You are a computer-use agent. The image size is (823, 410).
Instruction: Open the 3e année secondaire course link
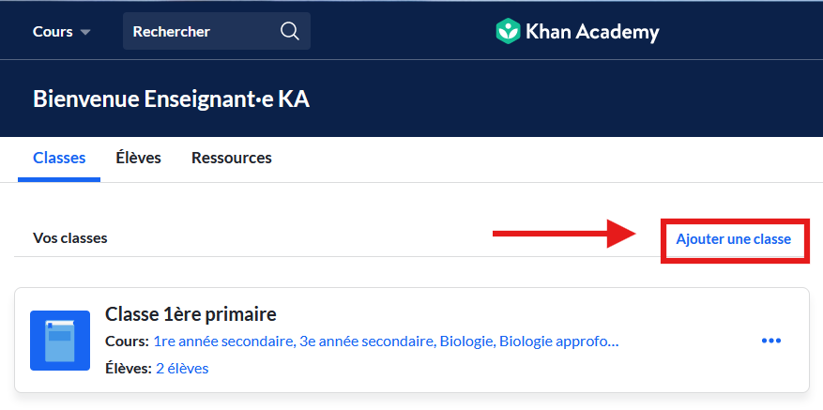click(368, 342)
